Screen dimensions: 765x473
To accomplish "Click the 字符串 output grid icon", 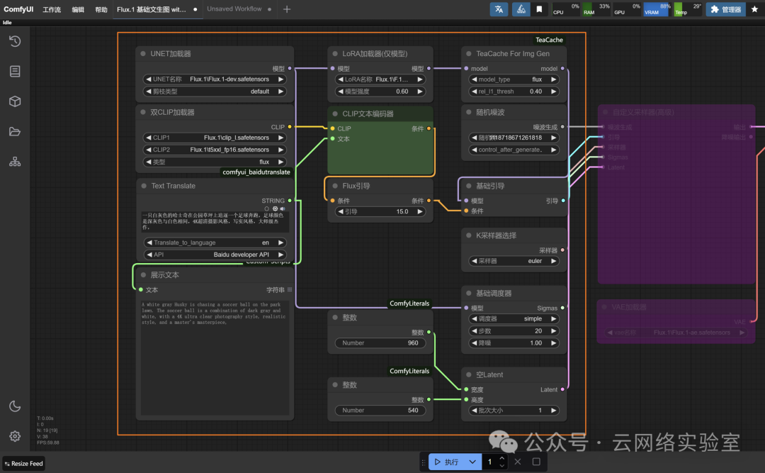I will [x=290, y=290].
